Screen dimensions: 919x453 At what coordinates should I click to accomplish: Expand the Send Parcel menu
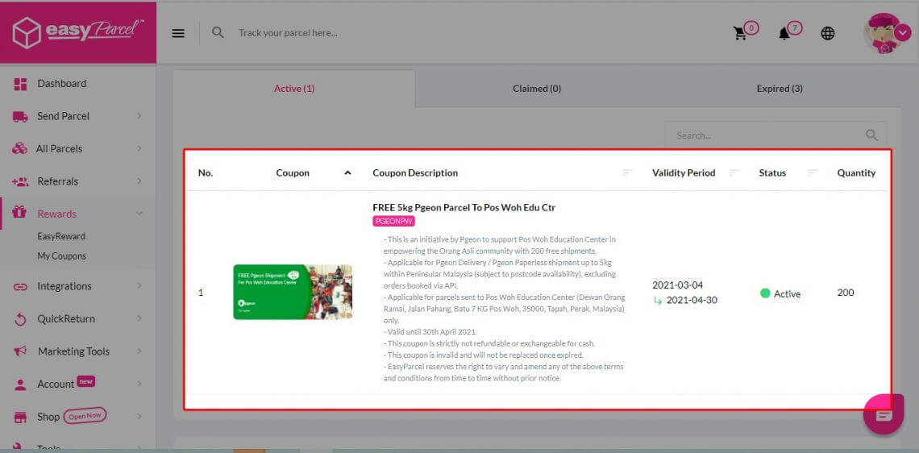click(77, 116)
